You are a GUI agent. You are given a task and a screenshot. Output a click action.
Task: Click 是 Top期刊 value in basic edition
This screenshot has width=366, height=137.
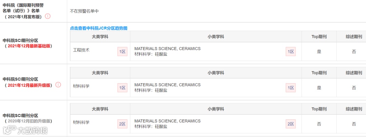tap(319, 52)
